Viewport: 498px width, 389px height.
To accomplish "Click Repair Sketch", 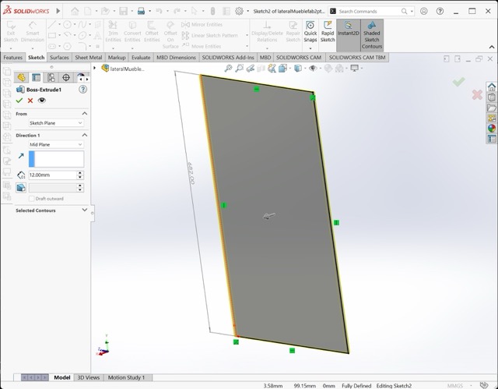I will point(293,32).
